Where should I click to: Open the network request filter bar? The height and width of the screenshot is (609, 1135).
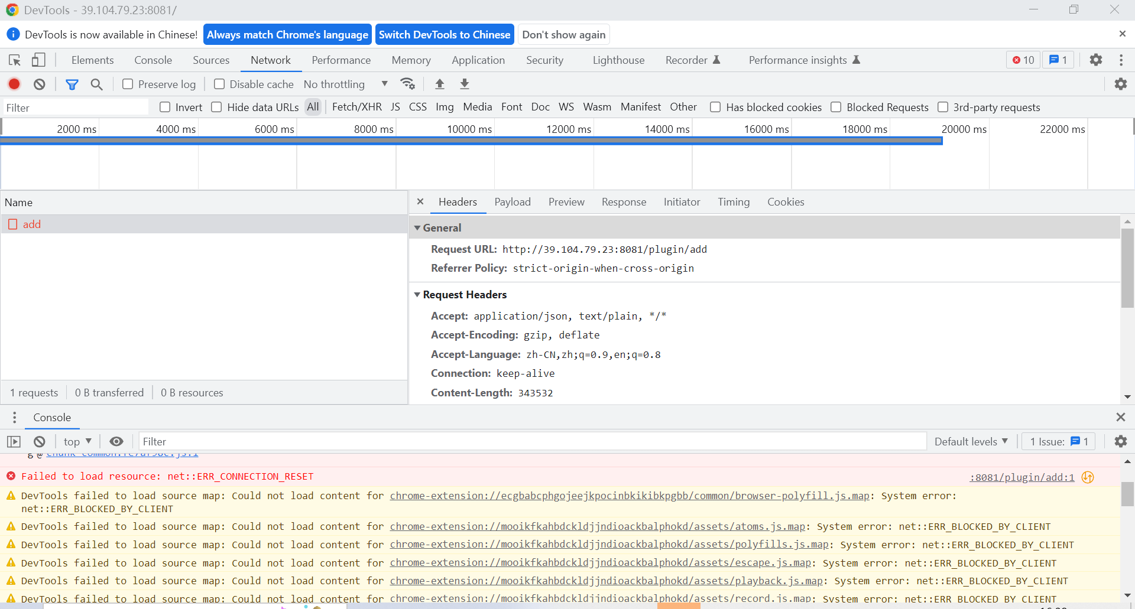pos(72,84)
